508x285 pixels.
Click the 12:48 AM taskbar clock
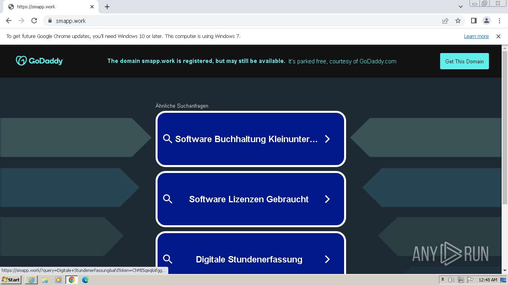(x=488, y=280)
